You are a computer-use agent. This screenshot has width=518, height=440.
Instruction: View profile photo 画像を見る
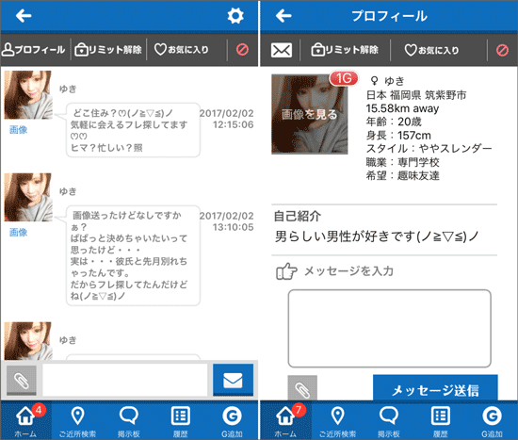point(310,114)
